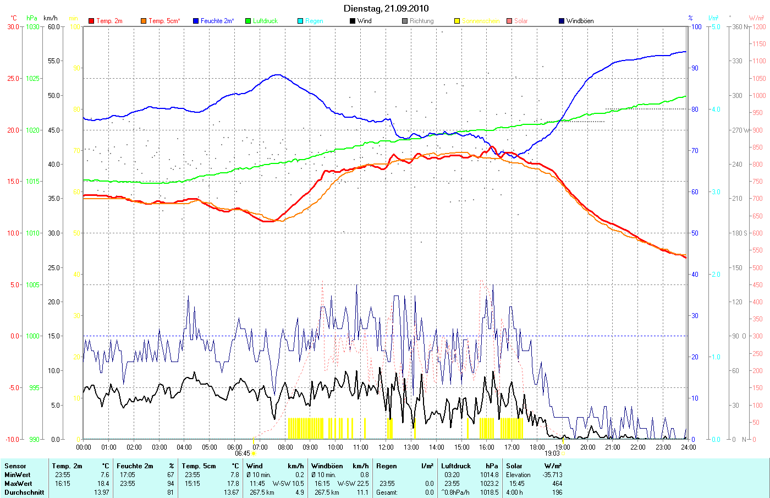Click the 12:00 label on the time axis
This screenshot has width=770, height=498.
click(386, 447)
